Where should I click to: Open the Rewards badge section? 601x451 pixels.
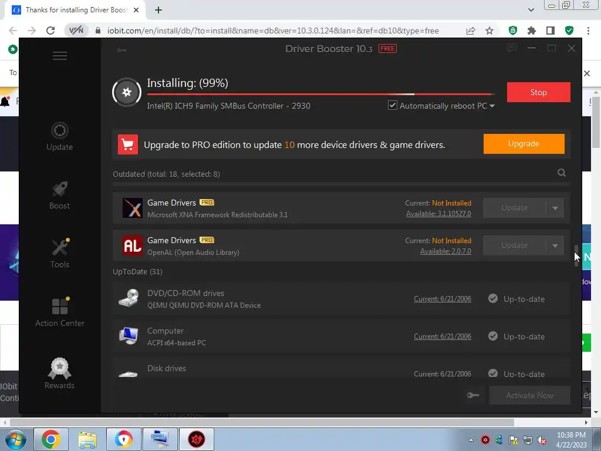[59, 373]
